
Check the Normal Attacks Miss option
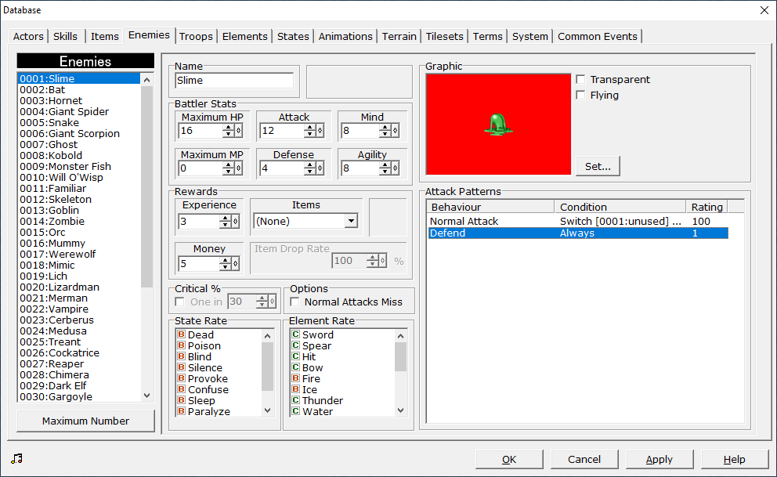pos(295,302)
